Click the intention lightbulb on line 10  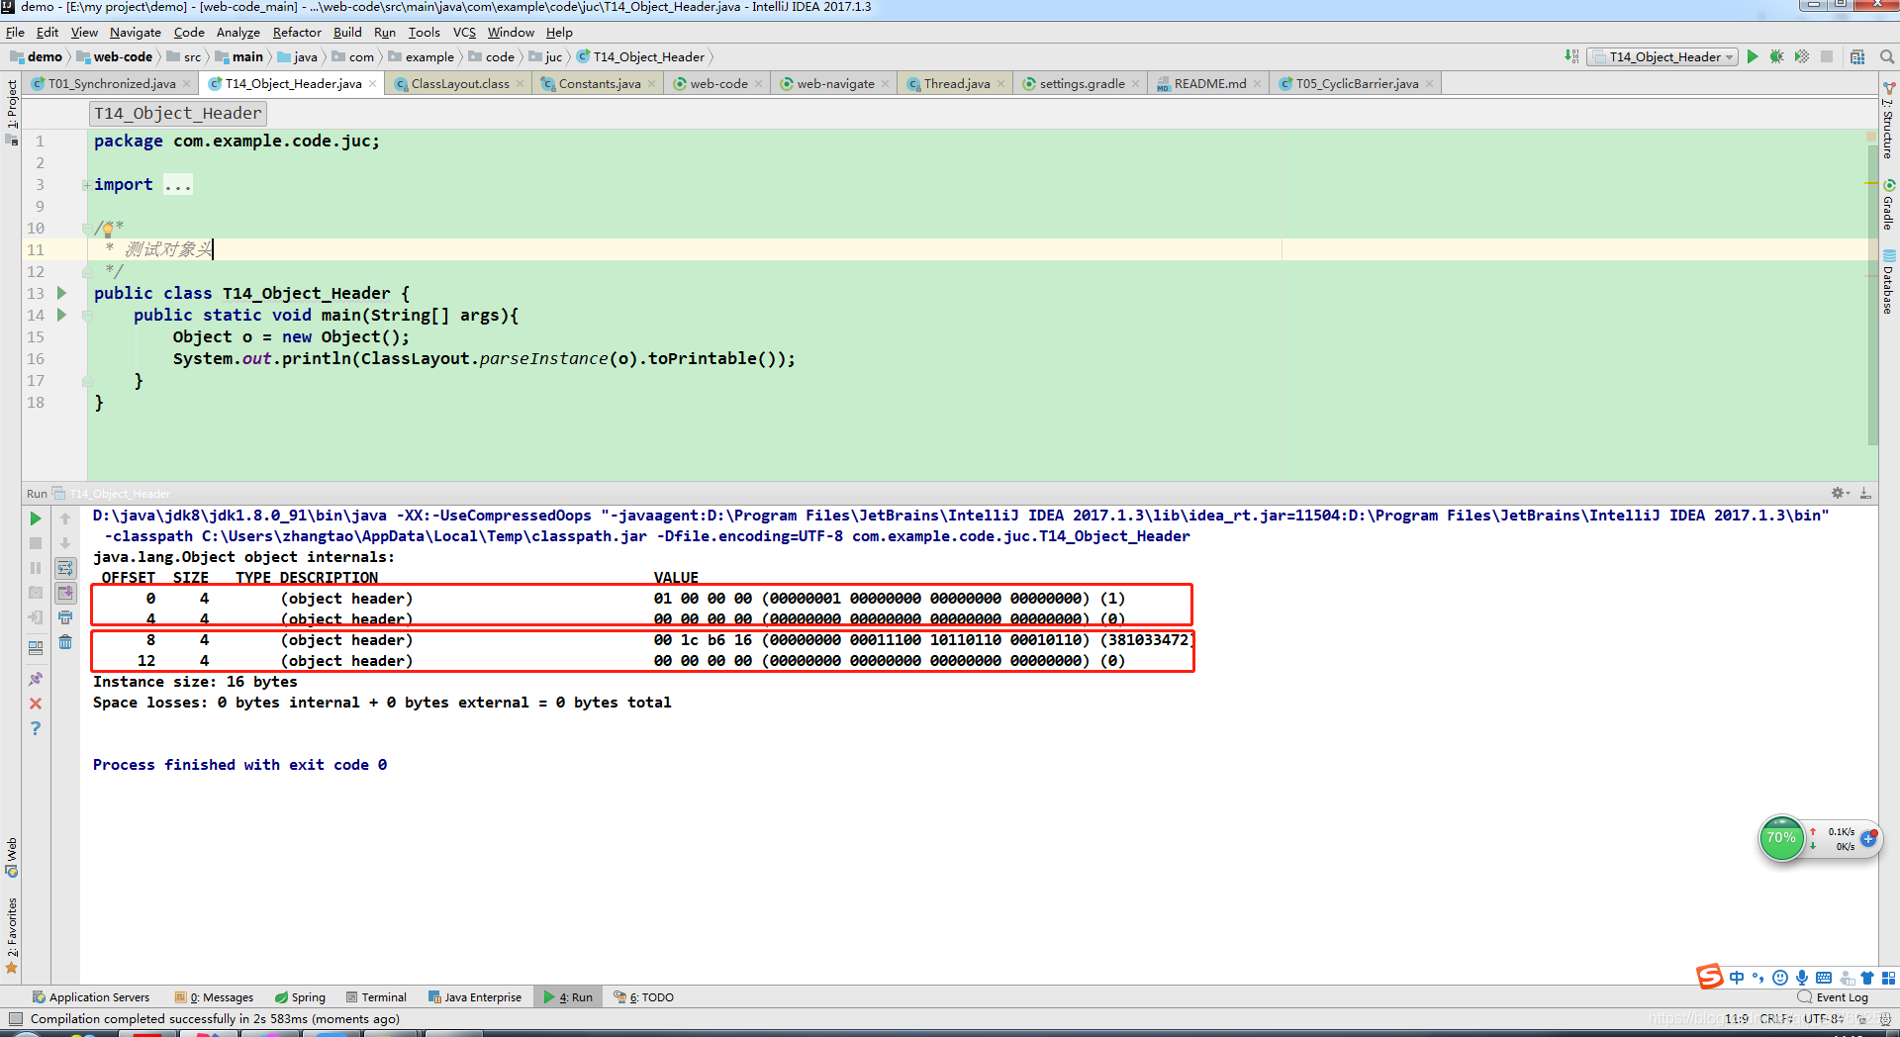107,229
